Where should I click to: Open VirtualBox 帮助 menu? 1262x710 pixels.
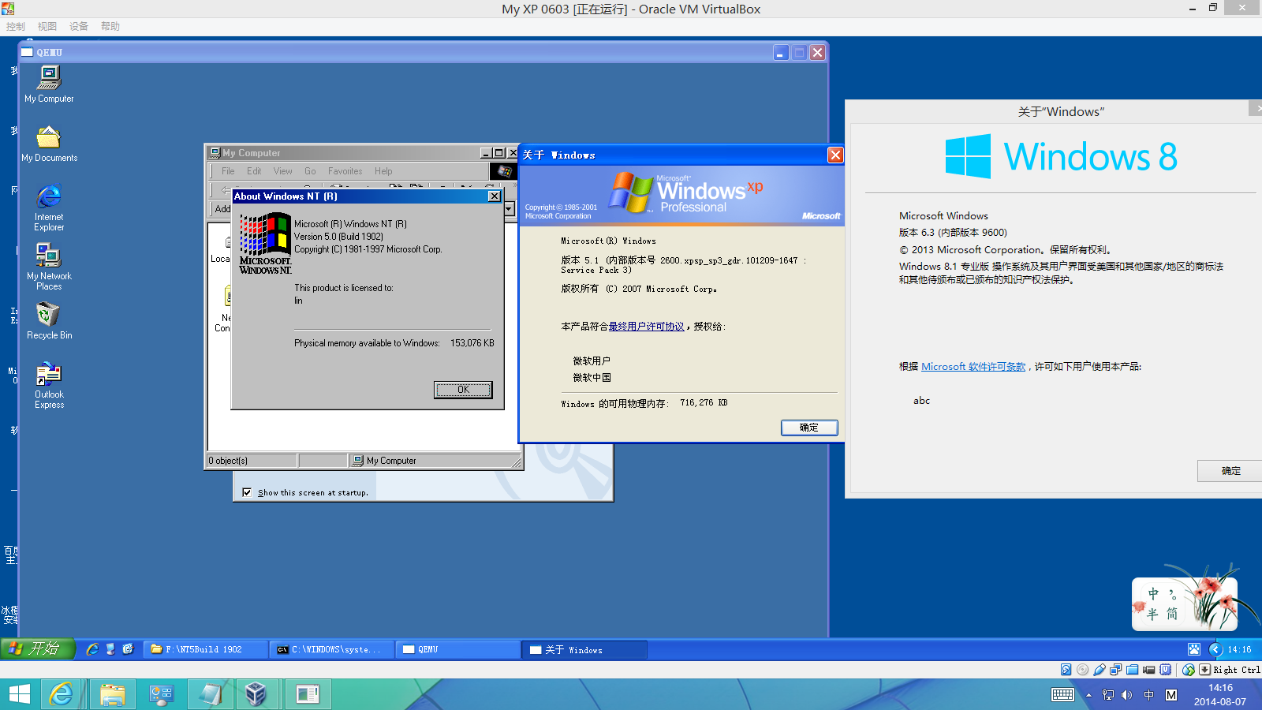pyautogui.click(x=110, y=26)
